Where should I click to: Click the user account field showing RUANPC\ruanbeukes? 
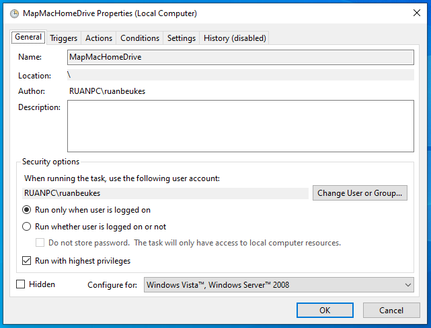click(x=166, y=193)
